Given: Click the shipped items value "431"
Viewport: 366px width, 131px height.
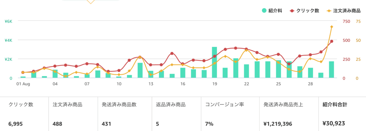Looking at the screenshot, I should coord(106,124).
